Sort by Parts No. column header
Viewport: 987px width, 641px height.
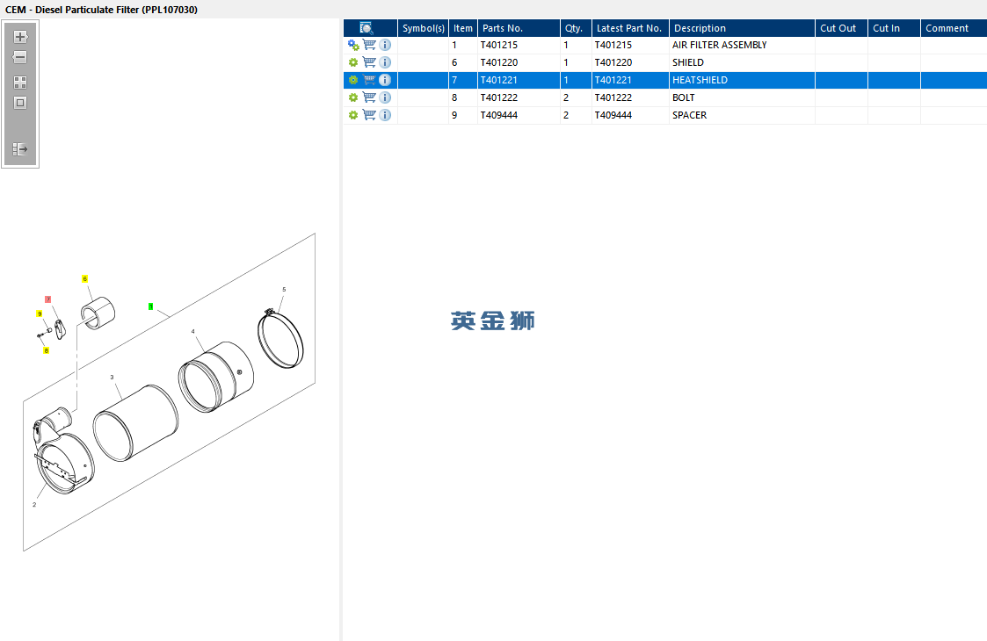point(519,28)
